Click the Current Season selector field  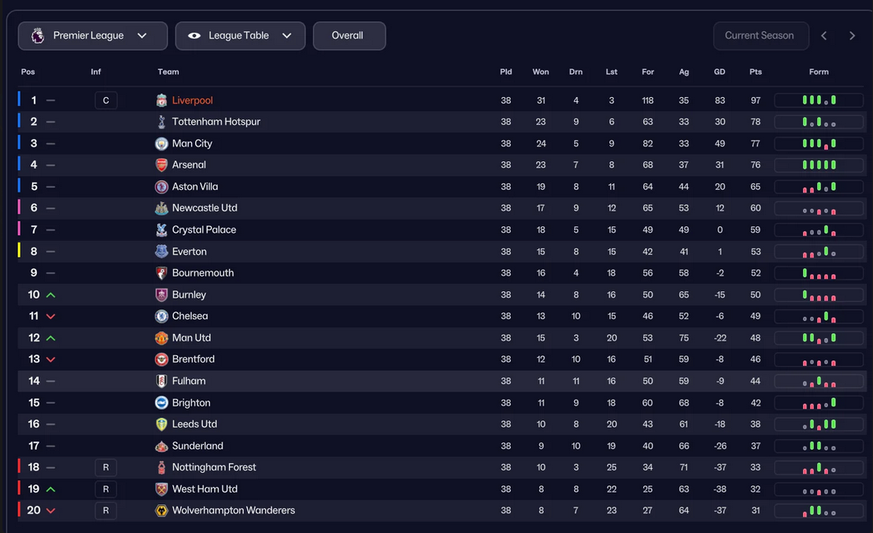pyautogui.click(x=759, y=36)
